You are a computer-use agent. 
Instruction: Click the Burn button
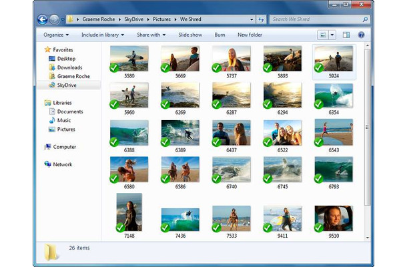click(220, 35)
